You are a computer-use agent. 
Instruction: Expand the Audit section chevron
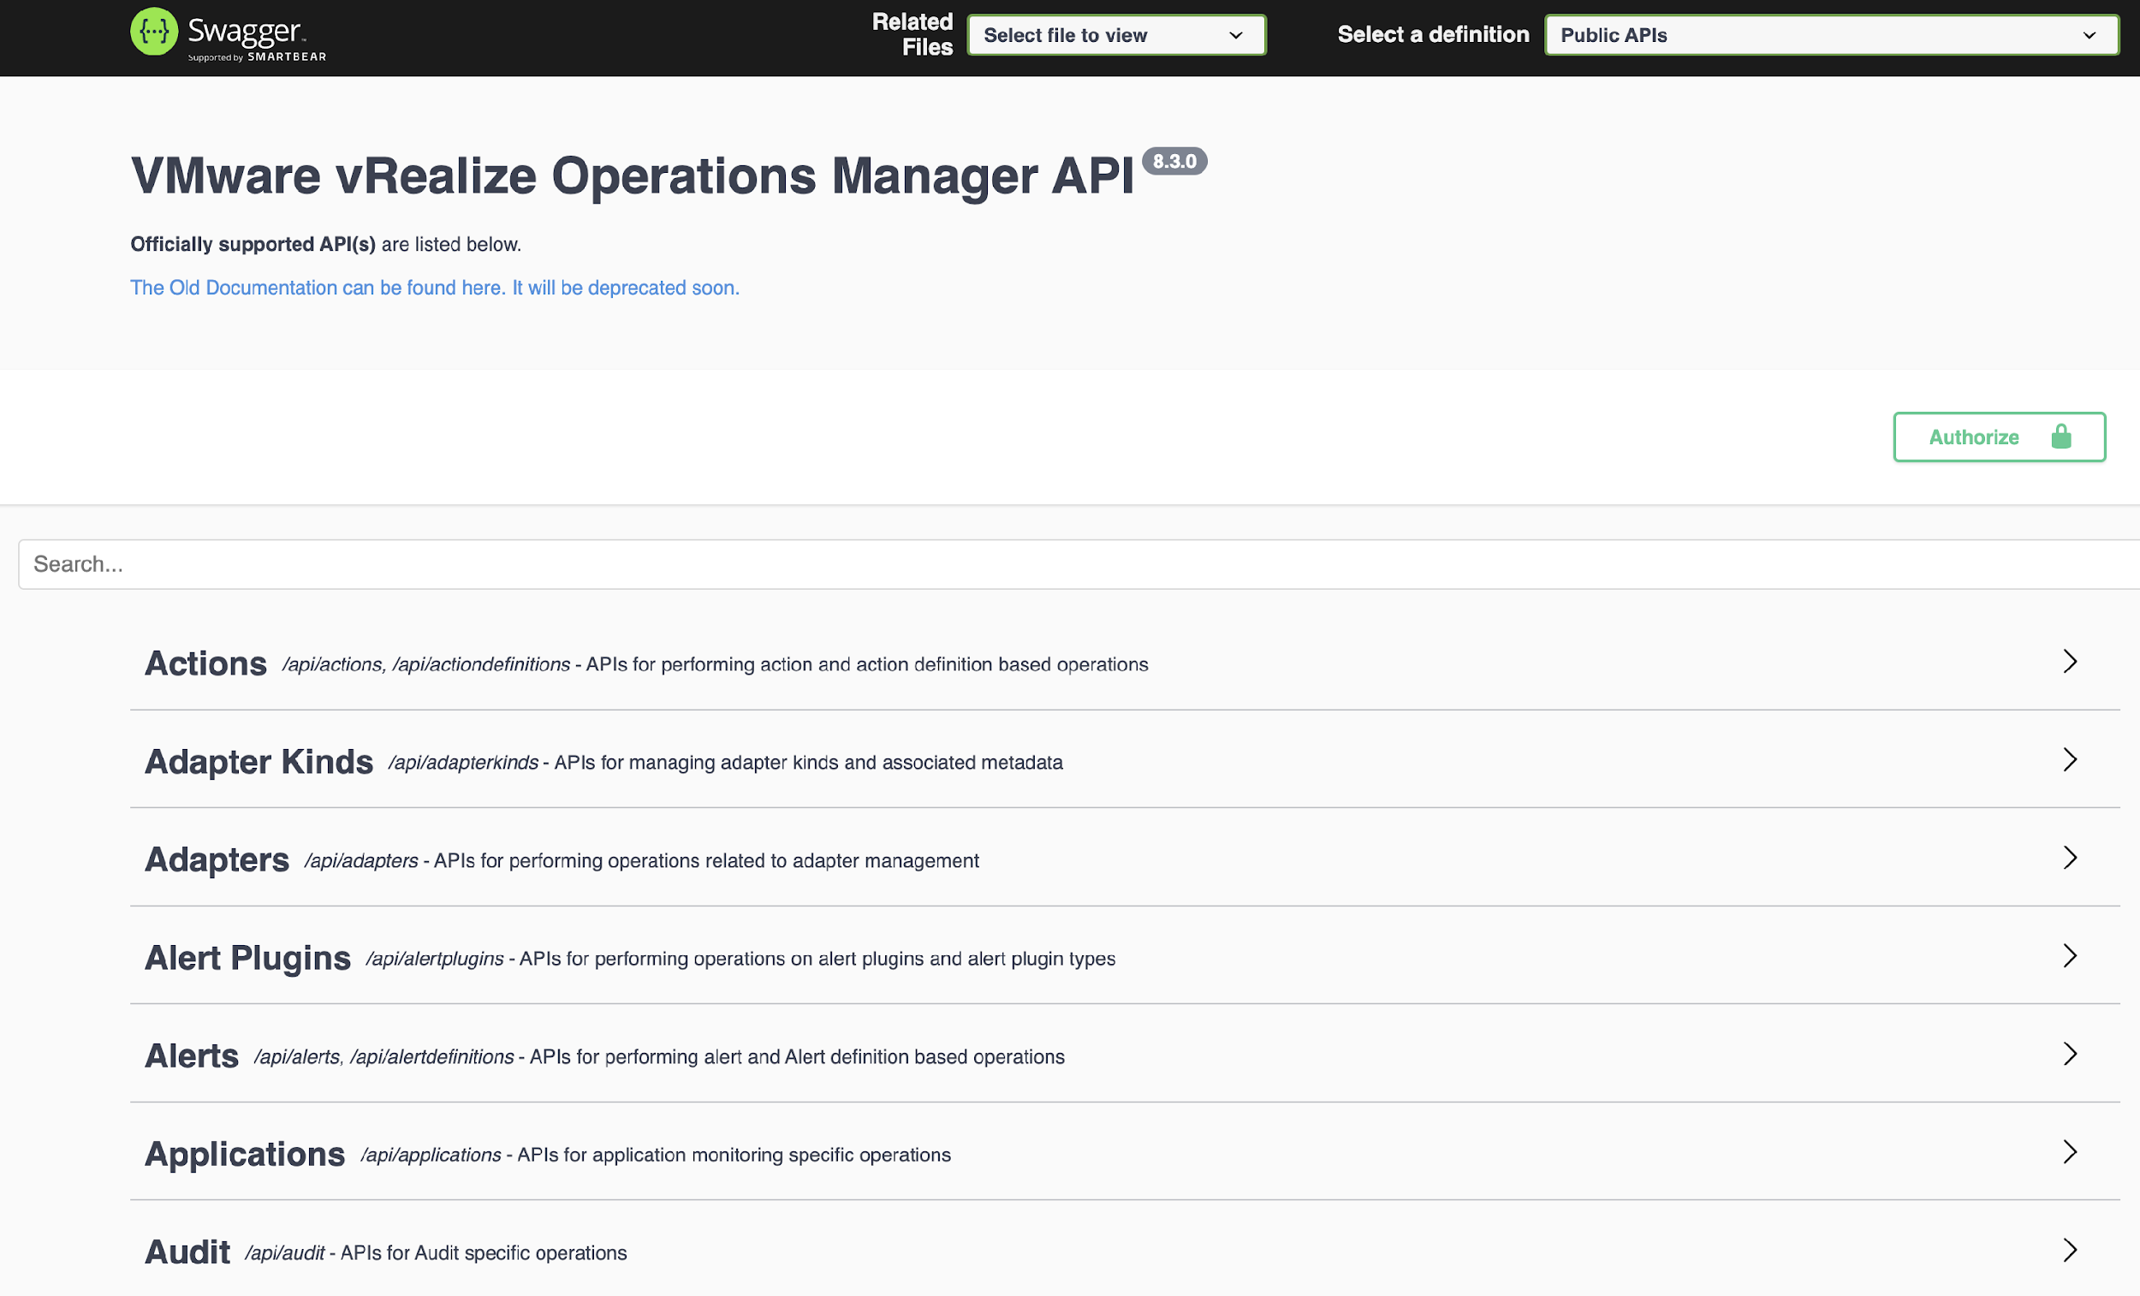(x=2070, y=1251)
